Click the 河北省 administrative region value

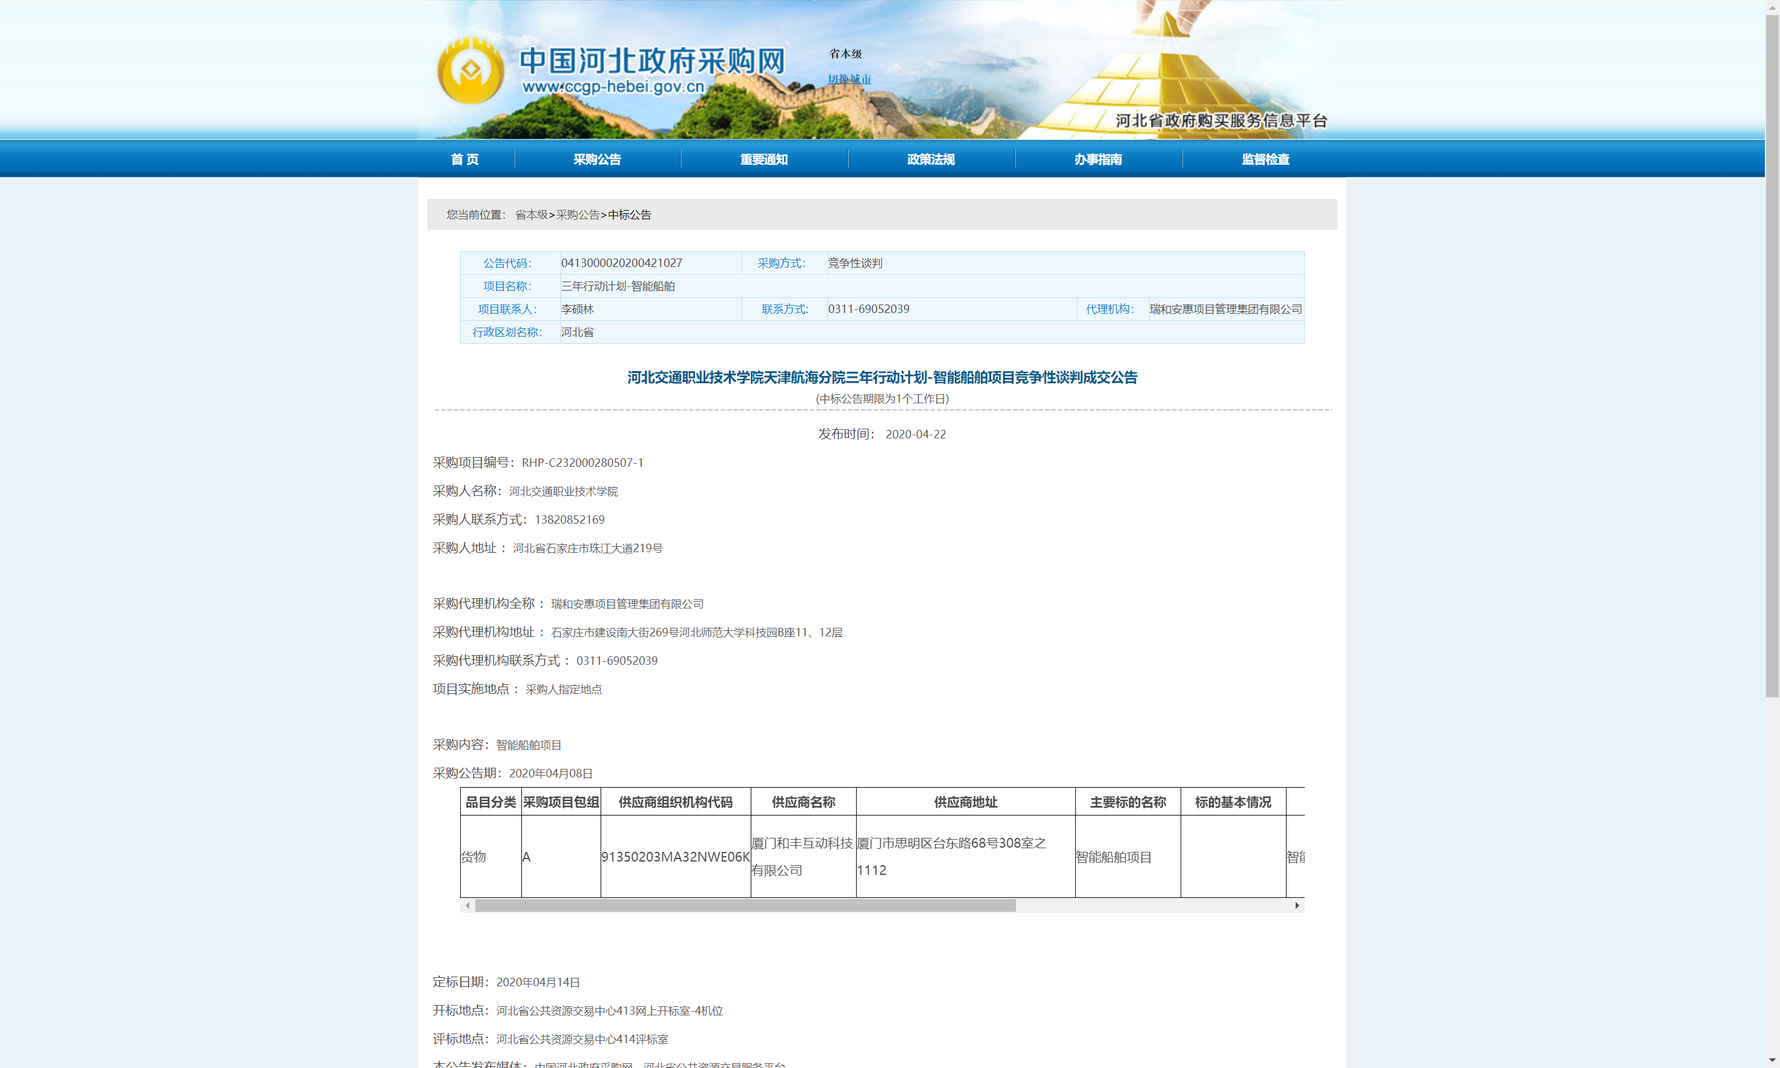[x=578, y=332]
